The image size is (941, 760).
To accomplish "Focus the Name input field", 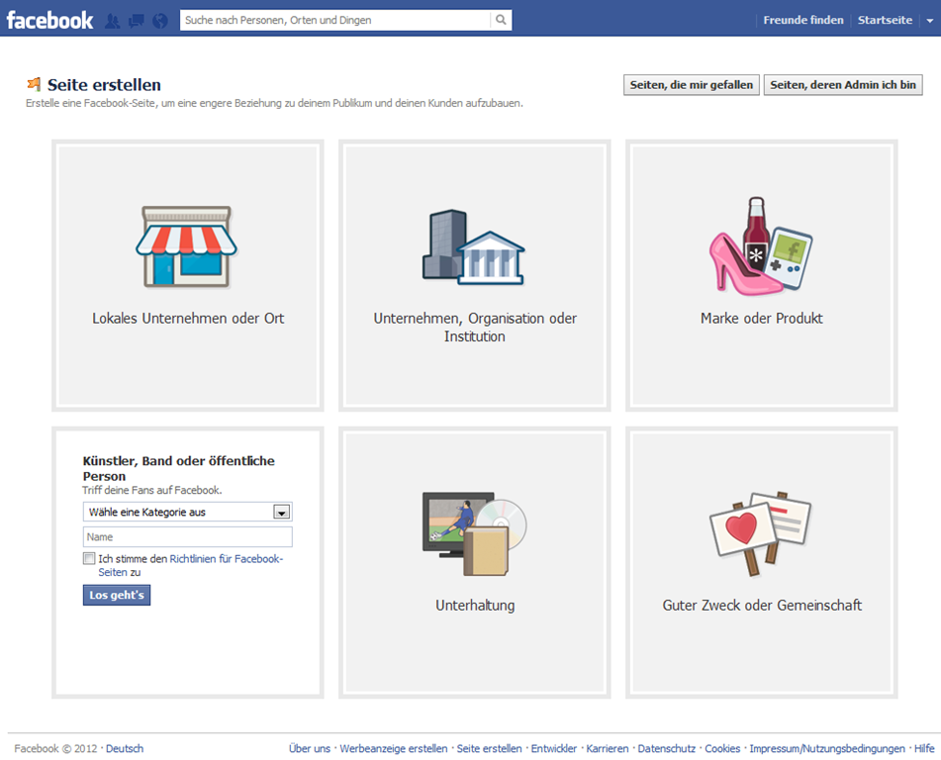I will [x=187, y=536].
